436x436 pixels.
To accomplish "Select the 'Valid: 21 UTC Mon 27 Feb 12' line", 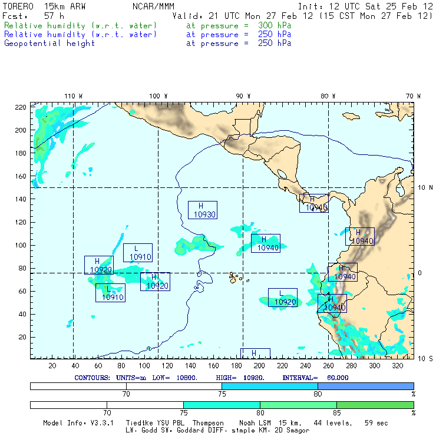I will point(243,16).
